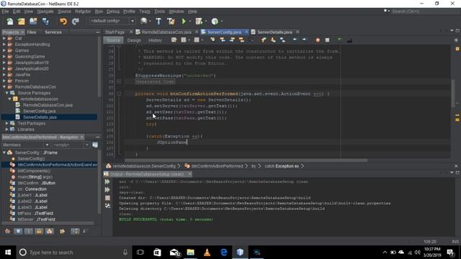Toggle Show Non-Public Members in Navigator
The image size is (461, 259).
click(39, 232)
